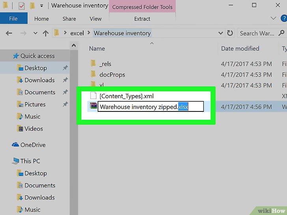Open the recent locations dropdown arrow
287x215 pixels.
pyautogui.click(x=35, y=33)
